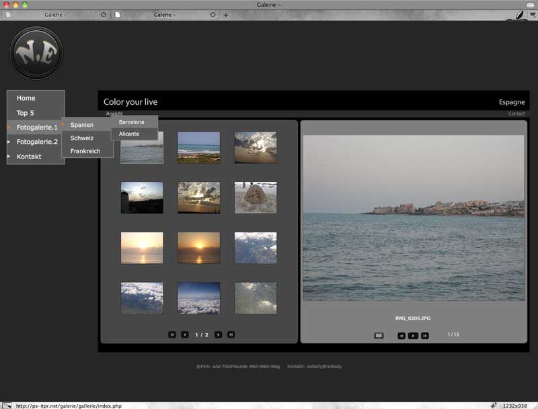Click the IMG_0205.JPG file name

coord(413,318)
